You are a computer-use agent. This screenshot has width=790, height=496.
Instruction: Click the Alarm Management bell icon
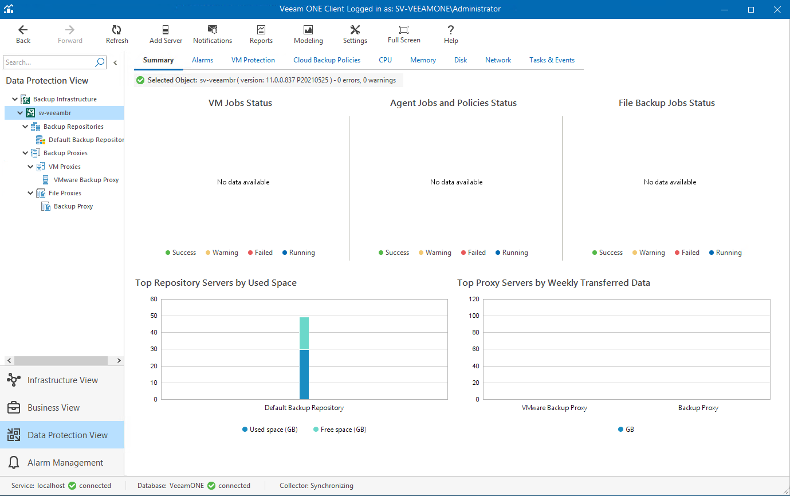[14, 462]
